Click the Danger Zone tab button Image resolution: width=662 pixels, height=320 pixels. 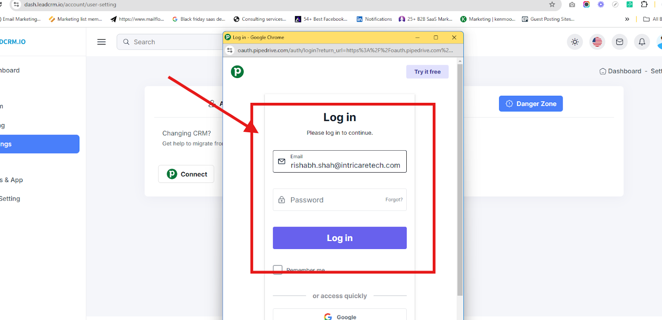click(x=531, y=104)
